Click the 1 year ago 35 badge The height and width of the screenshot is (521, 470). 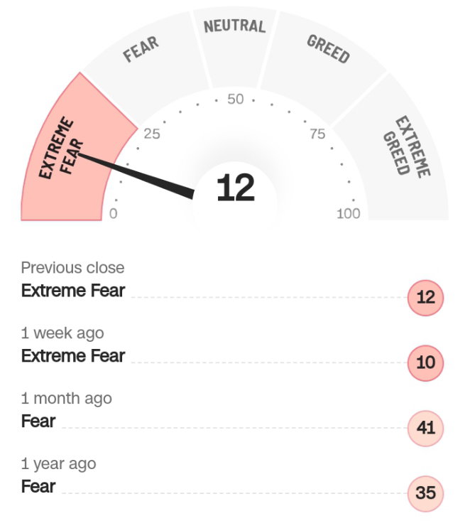click(425, 493)
